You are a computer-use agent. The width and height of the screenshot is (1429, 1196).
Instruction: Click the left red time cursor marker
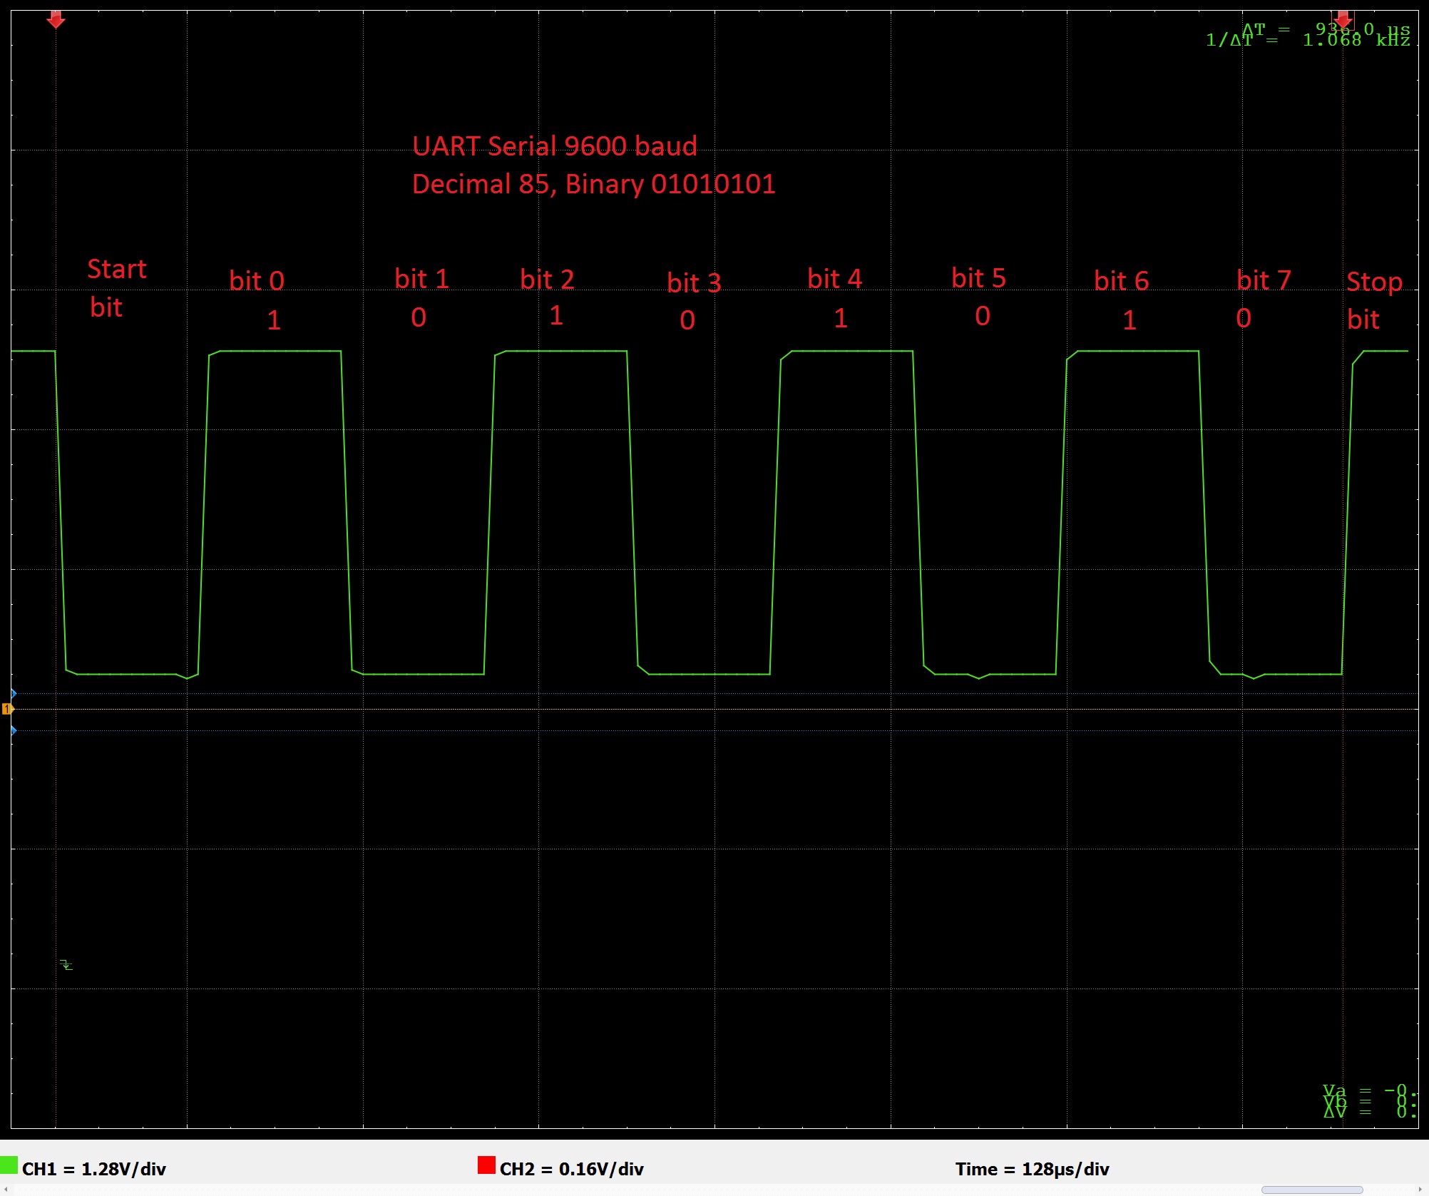click(x=56, y=19)
